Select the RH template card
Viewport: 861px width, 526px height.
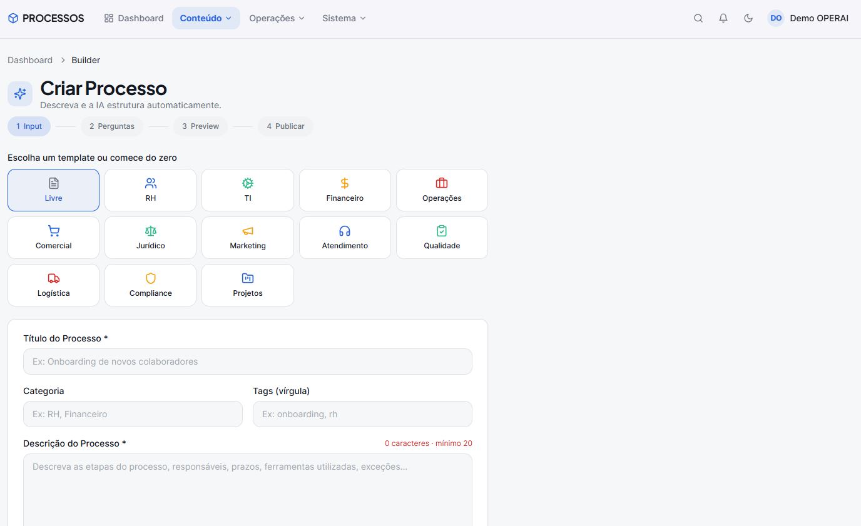click(x=150, y=190)
